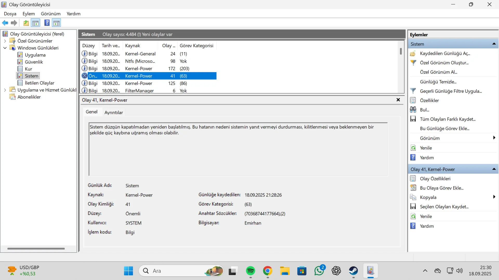Screen dimensions: 499x280
Task: Select the Güvenlik log in tree
Action: click(34, 62)
